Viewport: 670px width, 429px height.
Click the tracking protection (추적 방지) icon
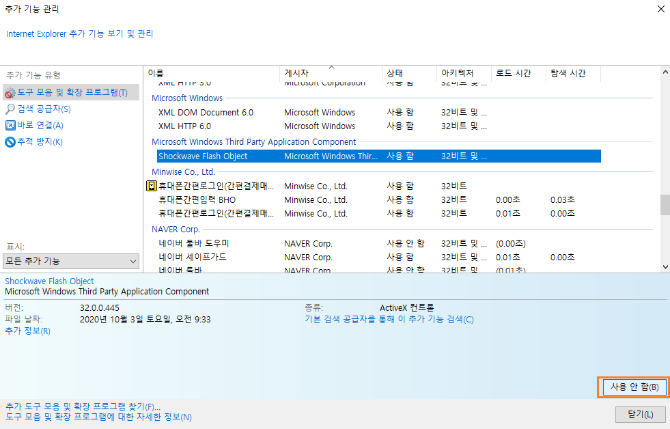10,141
